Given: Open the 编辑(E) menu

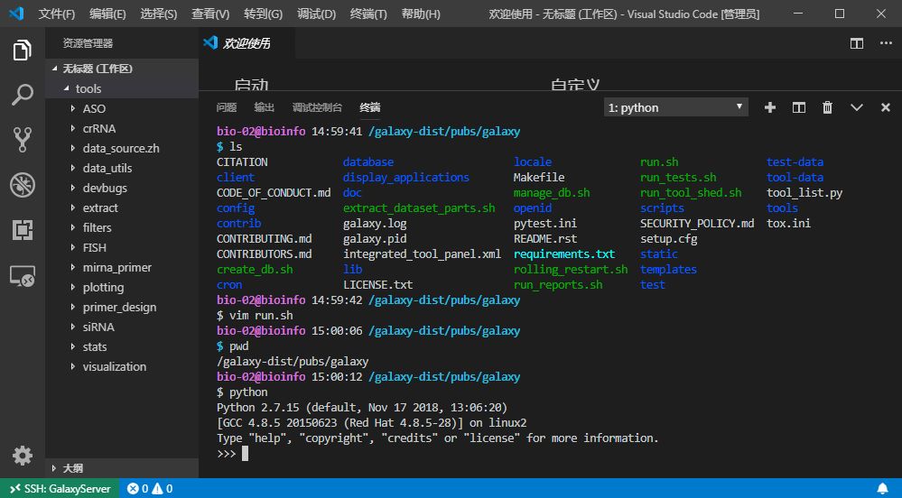Looking at the screenshot, I should coord(107,14).
